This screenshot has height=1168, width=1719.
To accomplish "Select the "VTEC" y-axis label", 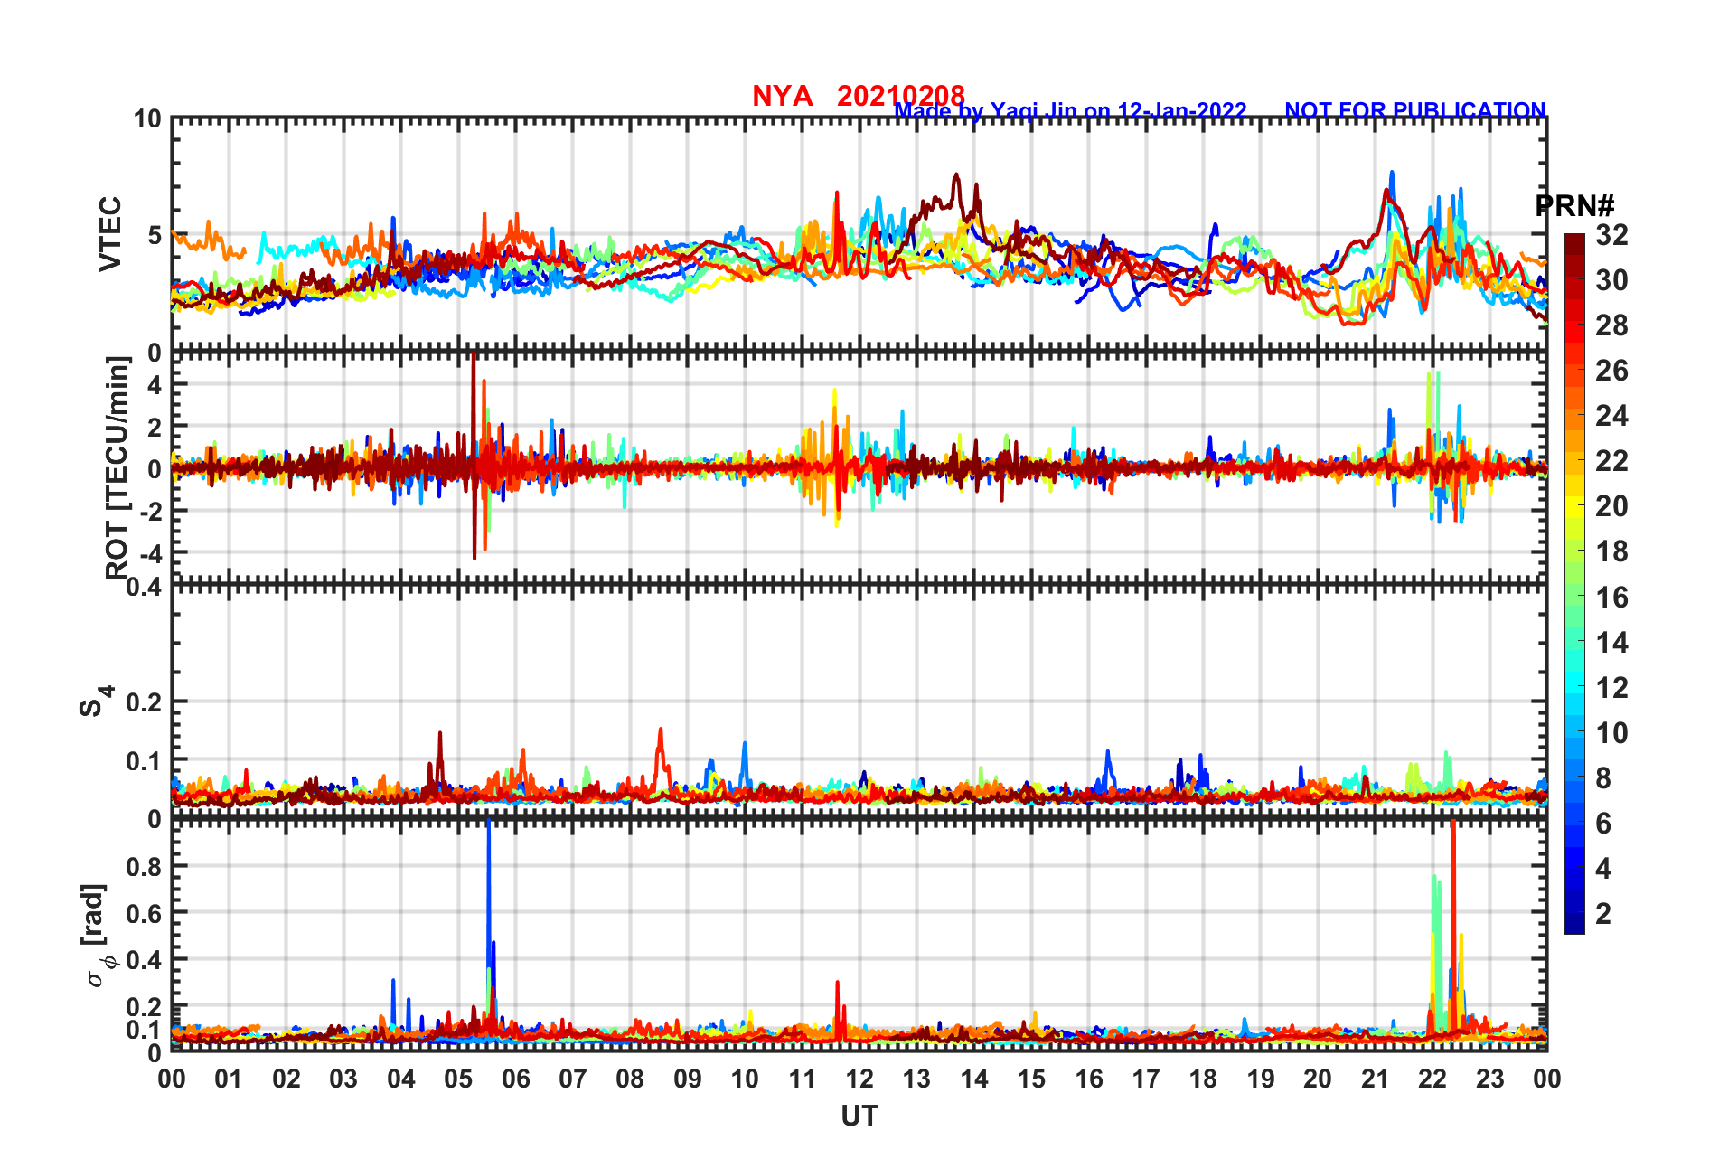I will 110,233.
